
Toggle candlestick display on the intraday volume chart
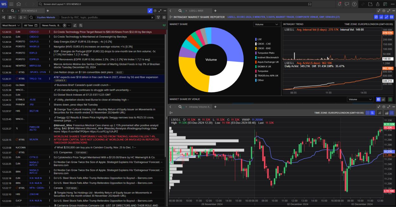tap(367, 113)
